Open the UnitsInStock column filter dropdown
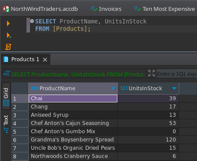The image size is (197, 161). pos(174,88)
